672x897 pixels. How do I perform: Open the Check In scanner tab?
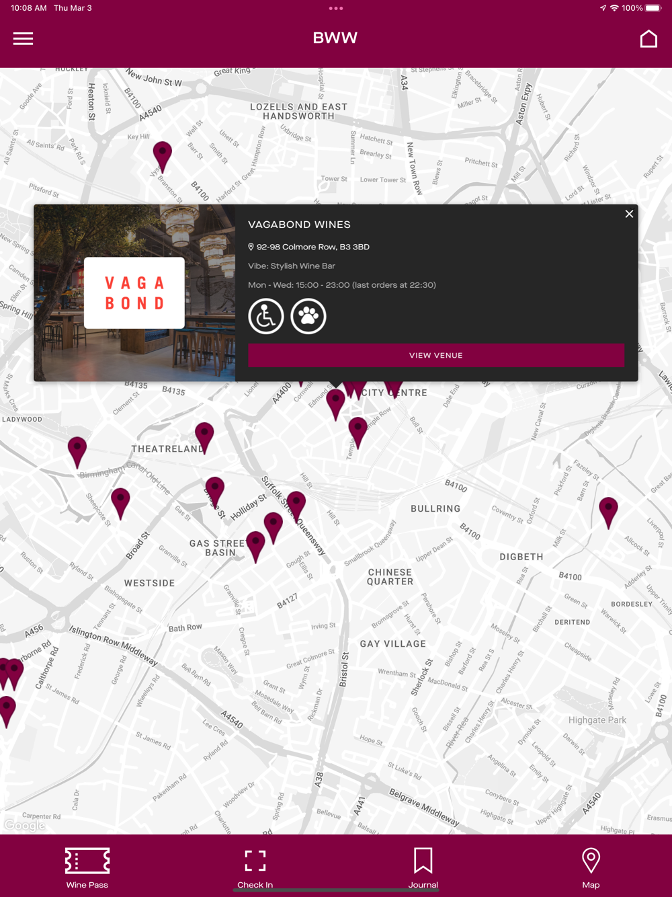(255, 867)
